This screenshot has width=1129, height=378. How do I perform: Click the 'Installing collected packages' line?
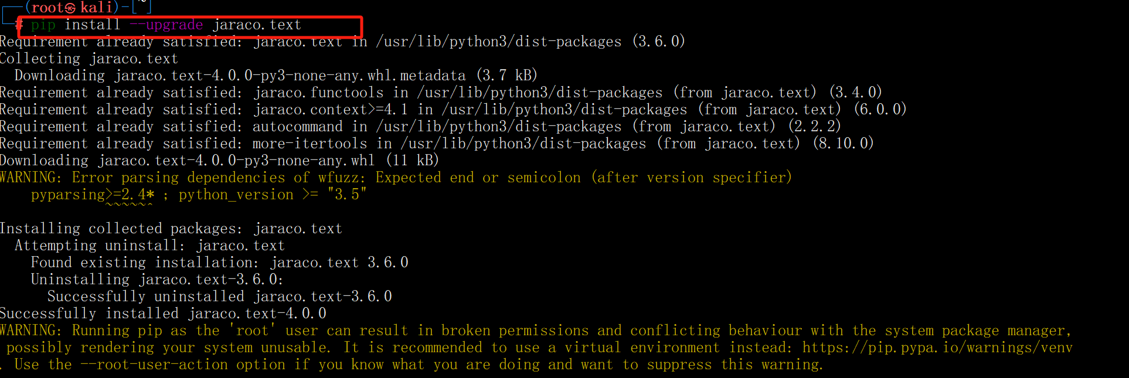171,229
